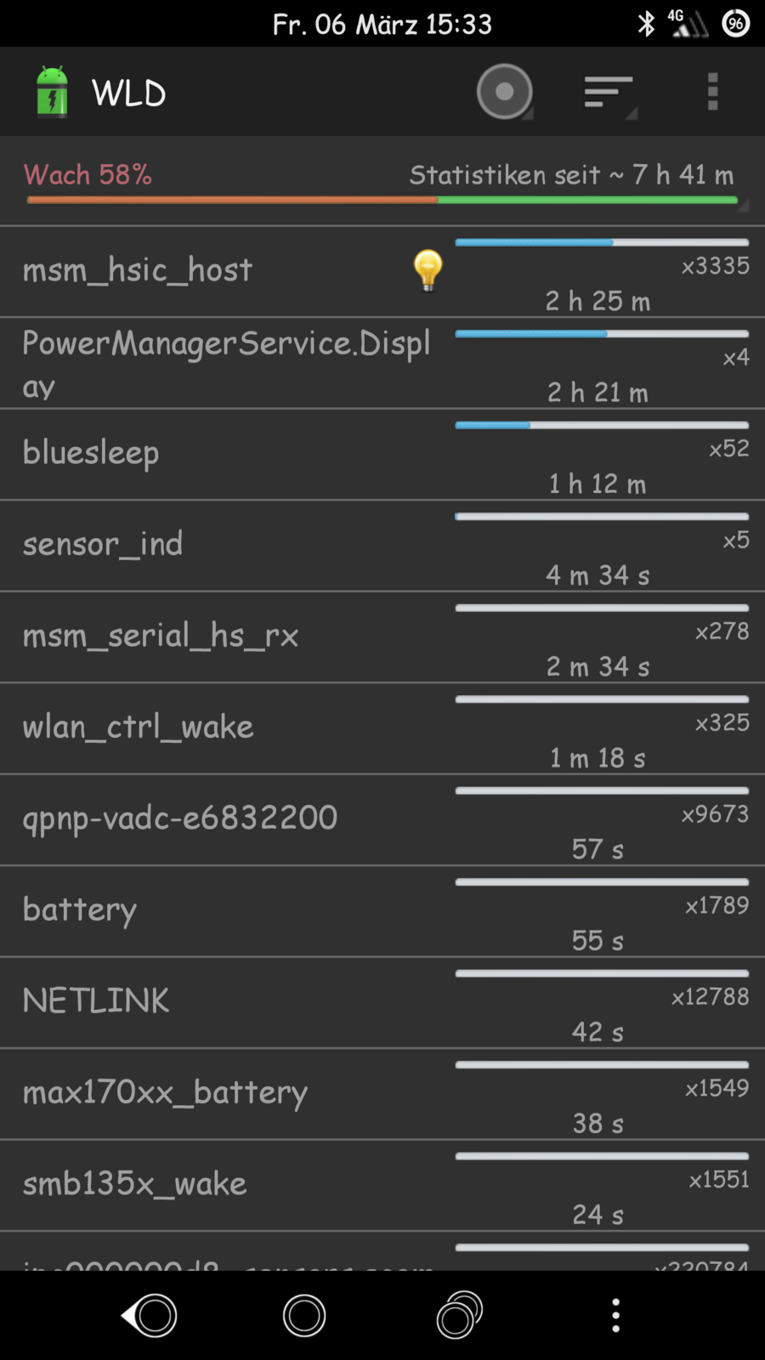Open the circular stat type selector
The image size is (765, 1360).
504,92
